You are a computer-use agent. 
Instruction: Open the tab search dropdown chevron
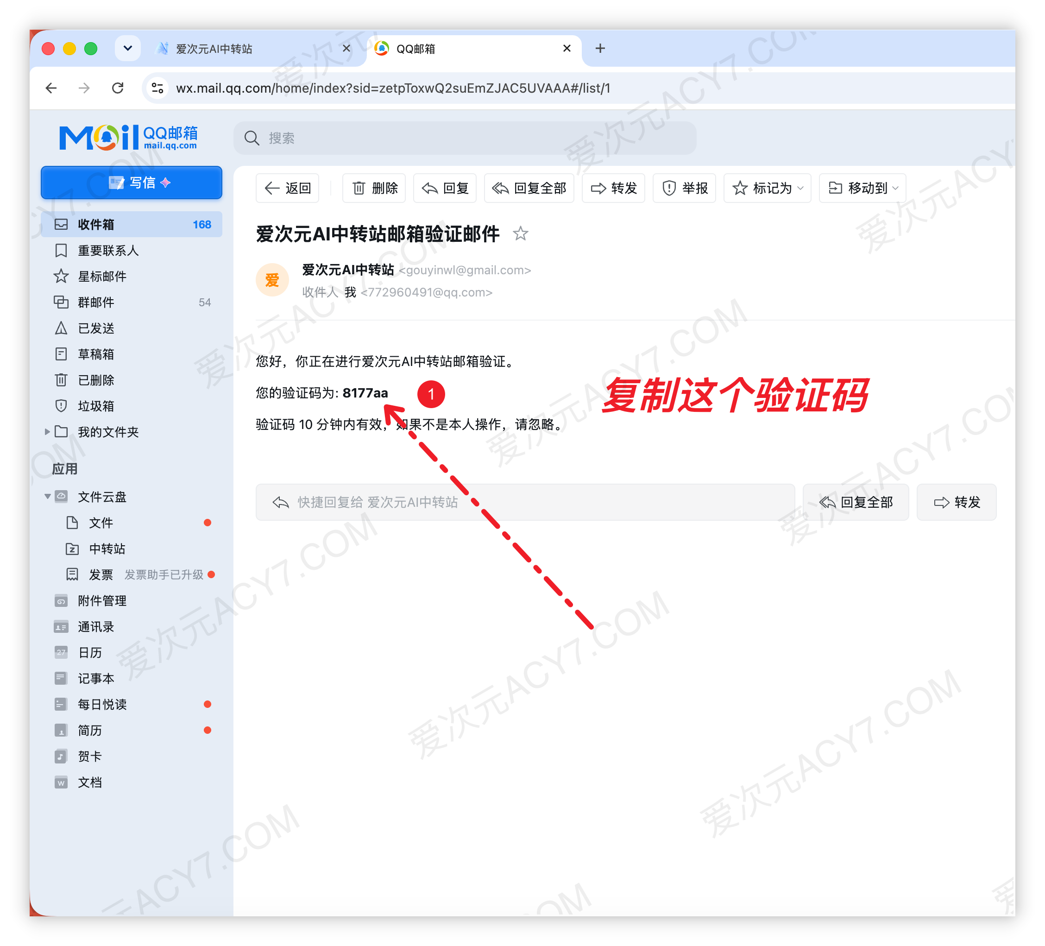pos(128,49)
